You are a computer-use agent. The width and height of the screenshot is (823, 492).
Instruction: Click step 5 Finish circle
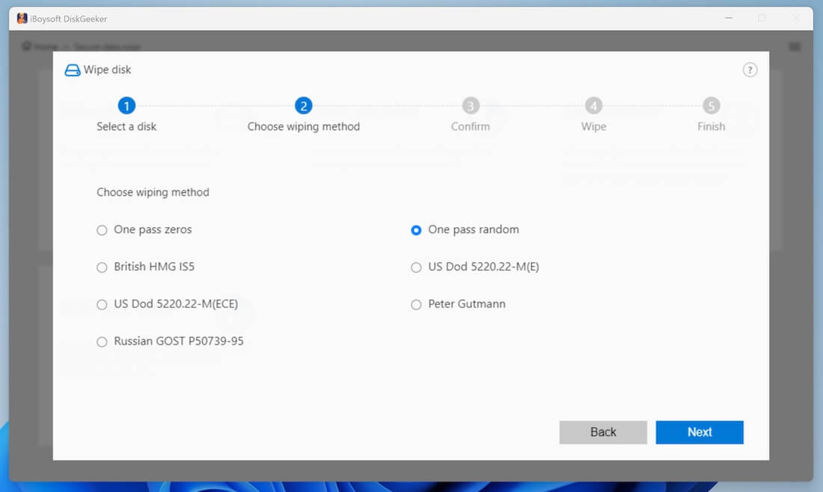pyautogui.click(x=711, y=106)
